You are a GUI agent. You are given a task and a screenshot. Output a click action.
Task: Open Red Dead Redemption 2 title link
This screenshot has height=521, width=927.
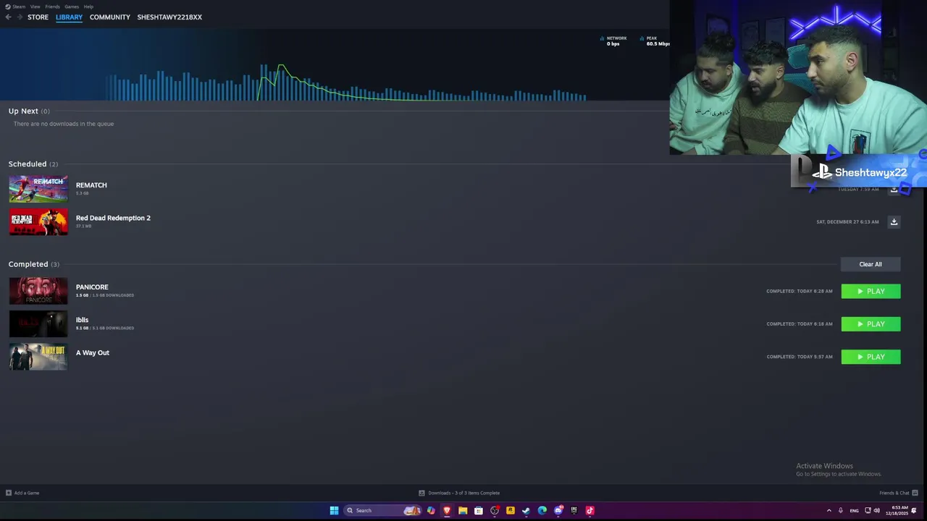(113, 218)
